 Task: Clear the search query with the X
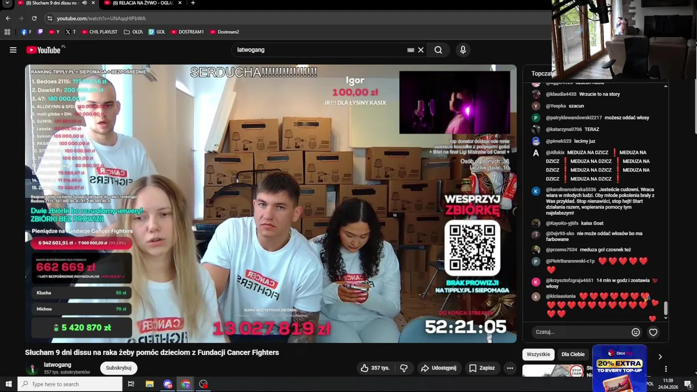click(420, 50)
